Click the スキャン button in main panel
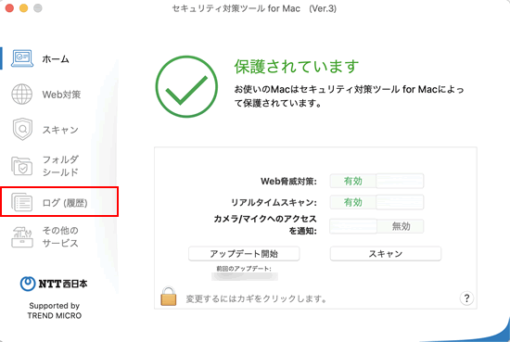510x342 pixels. click(386, 254)
